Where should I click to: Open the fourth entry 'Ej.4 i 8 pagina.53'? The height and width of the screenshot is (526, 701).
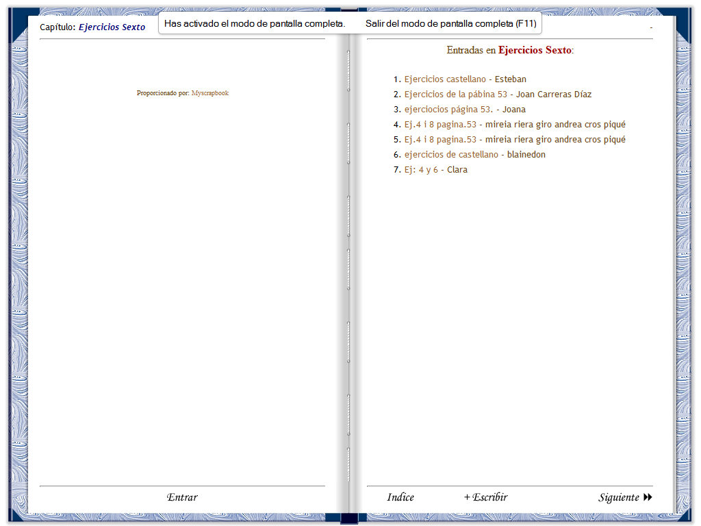coord(440,125)
